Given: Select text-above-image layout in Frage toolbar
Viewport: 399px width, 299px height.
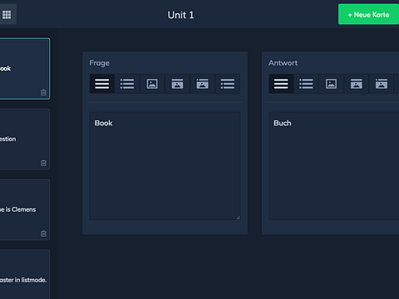Looking at the screenshot, I should [x=177, y=84].
